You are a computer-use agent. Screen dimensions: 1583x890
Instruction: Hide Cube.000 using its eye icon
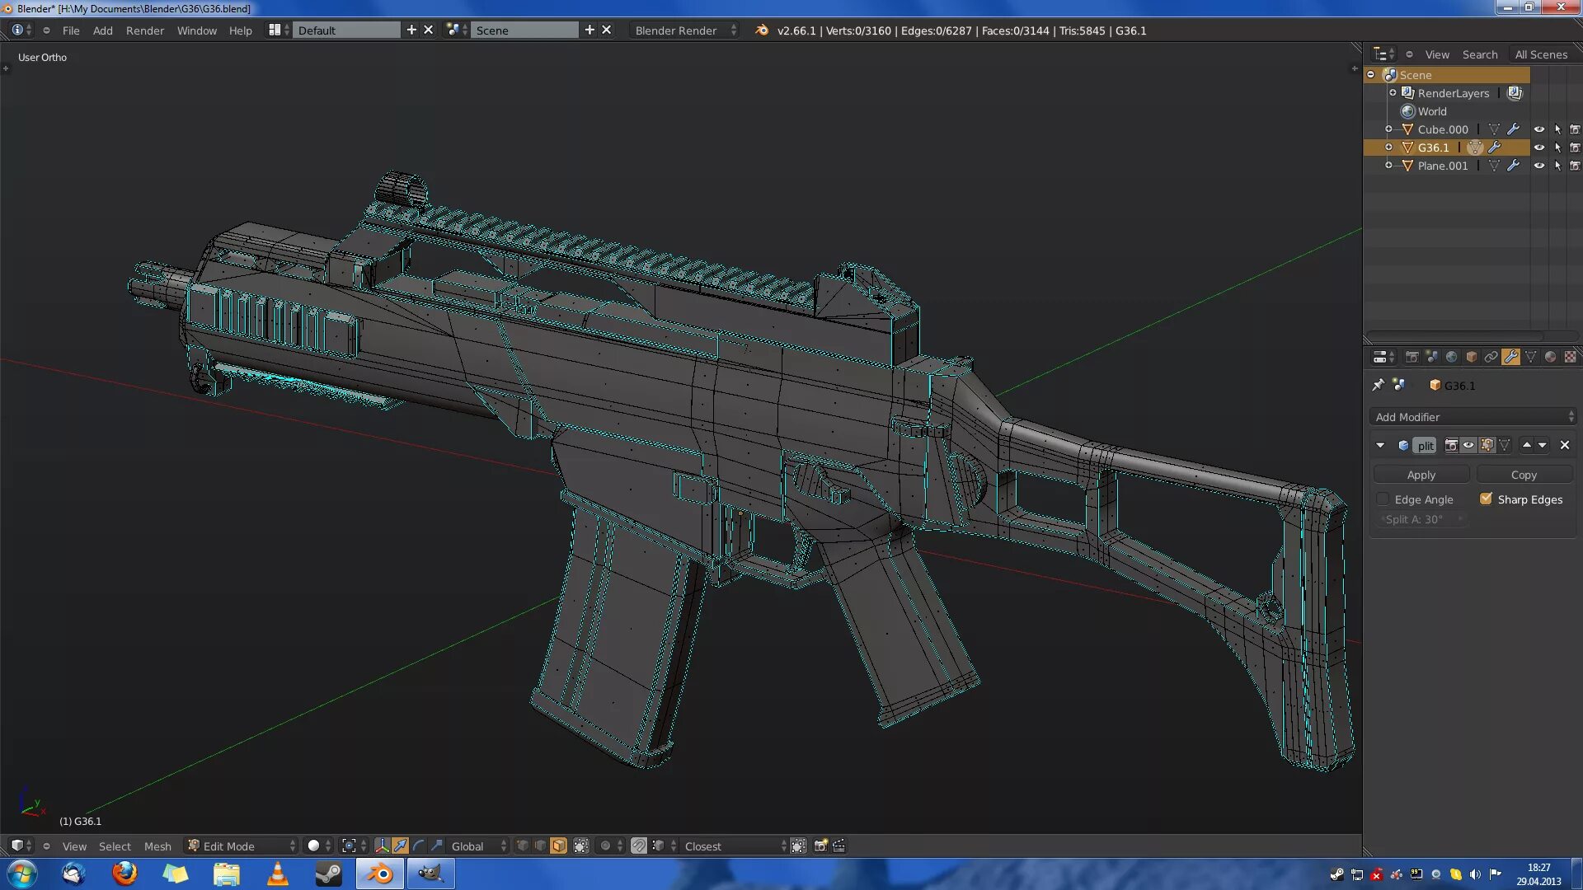coord(1538,129)
